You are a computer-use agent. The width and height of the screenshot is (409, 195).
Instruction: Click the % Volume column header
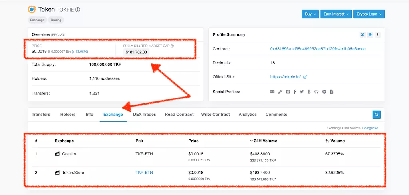(335, 141)
